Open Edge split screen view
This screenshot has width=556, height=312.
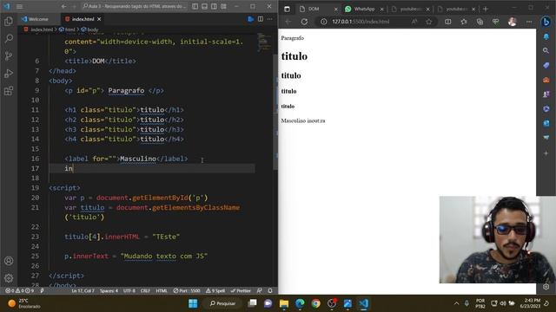coord(448,22)
